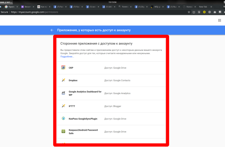Bookmark this page with the star icon
The image size is (225, 147).
pos(189,12)
